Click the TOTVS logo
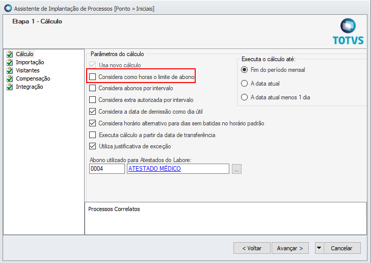Screen dimensions: 371x263 pos(348,32)
